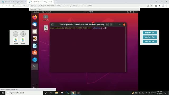Launch Thunderbird mail from the dock

click(x=35, y=24)
